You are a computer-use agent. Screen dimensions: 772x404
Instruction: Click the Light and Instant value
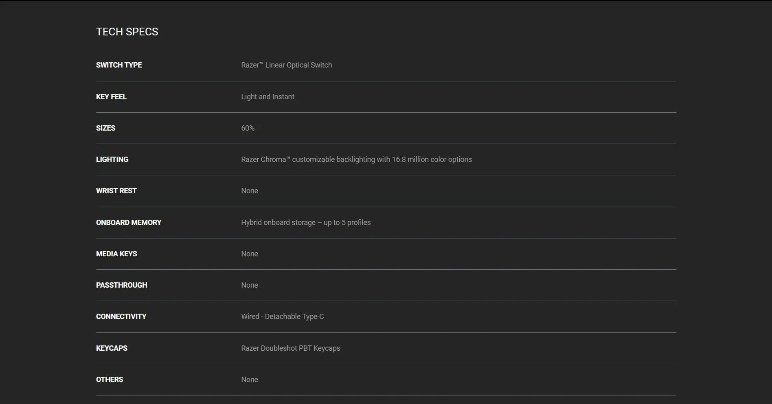[x=268, y=97]
